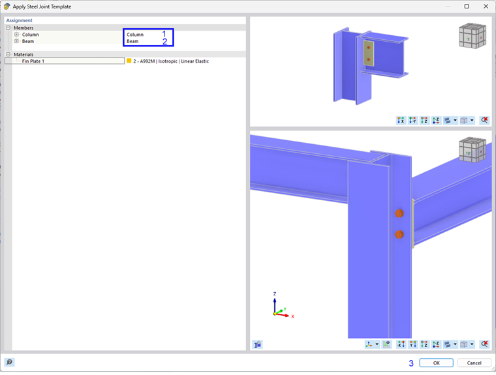Click navigation cube in upper preview

coord(473,36)
